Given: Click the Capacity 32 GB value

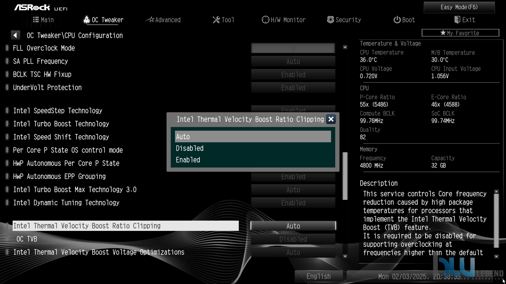Looking at the screenshot, I should (438, 166).
